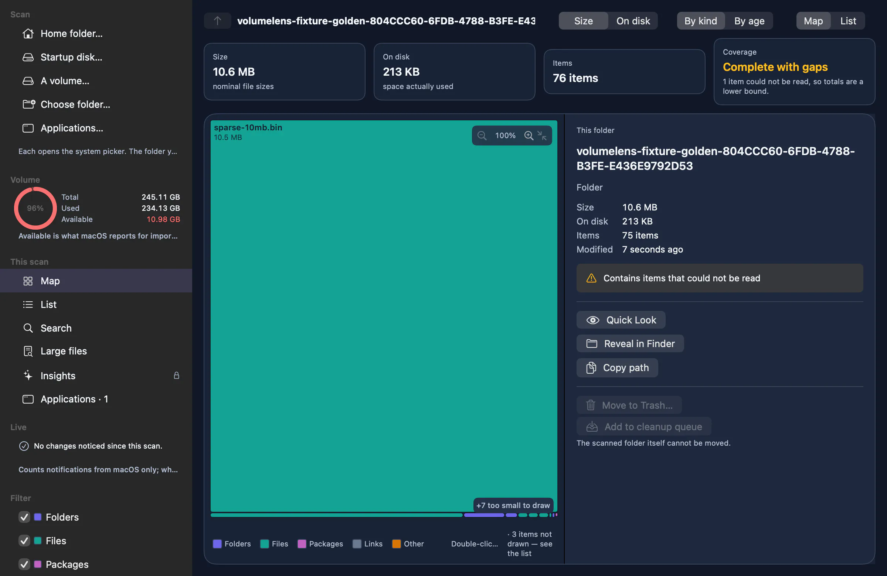The image size is (887, 576).
Task: Open Applications · 1 in This scan
Action: tap(96, 399)
